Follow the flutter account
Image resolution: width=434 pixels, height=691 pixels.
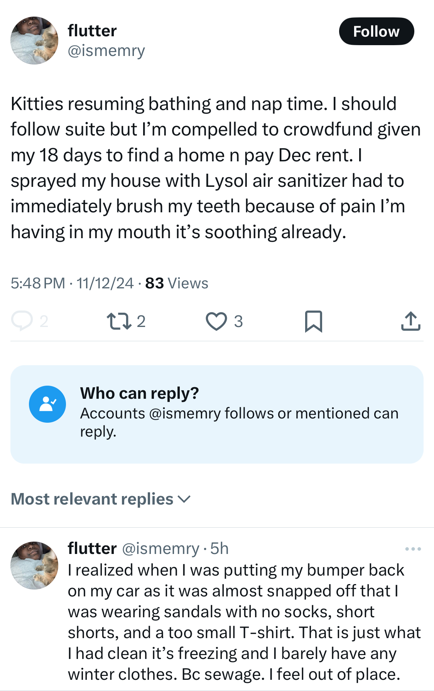pos(377,31)
